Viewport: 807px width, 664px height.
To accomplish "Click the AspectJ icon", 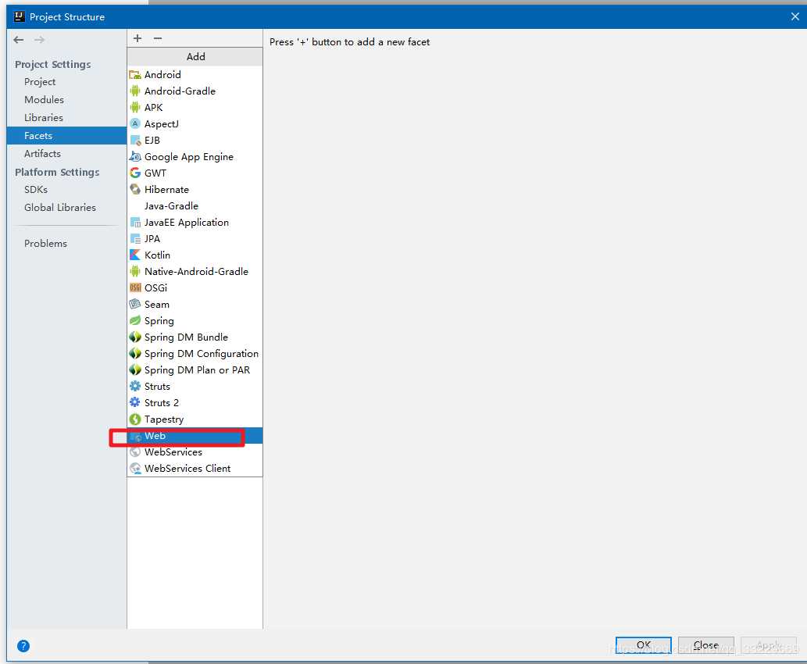I will click(135, 123).
